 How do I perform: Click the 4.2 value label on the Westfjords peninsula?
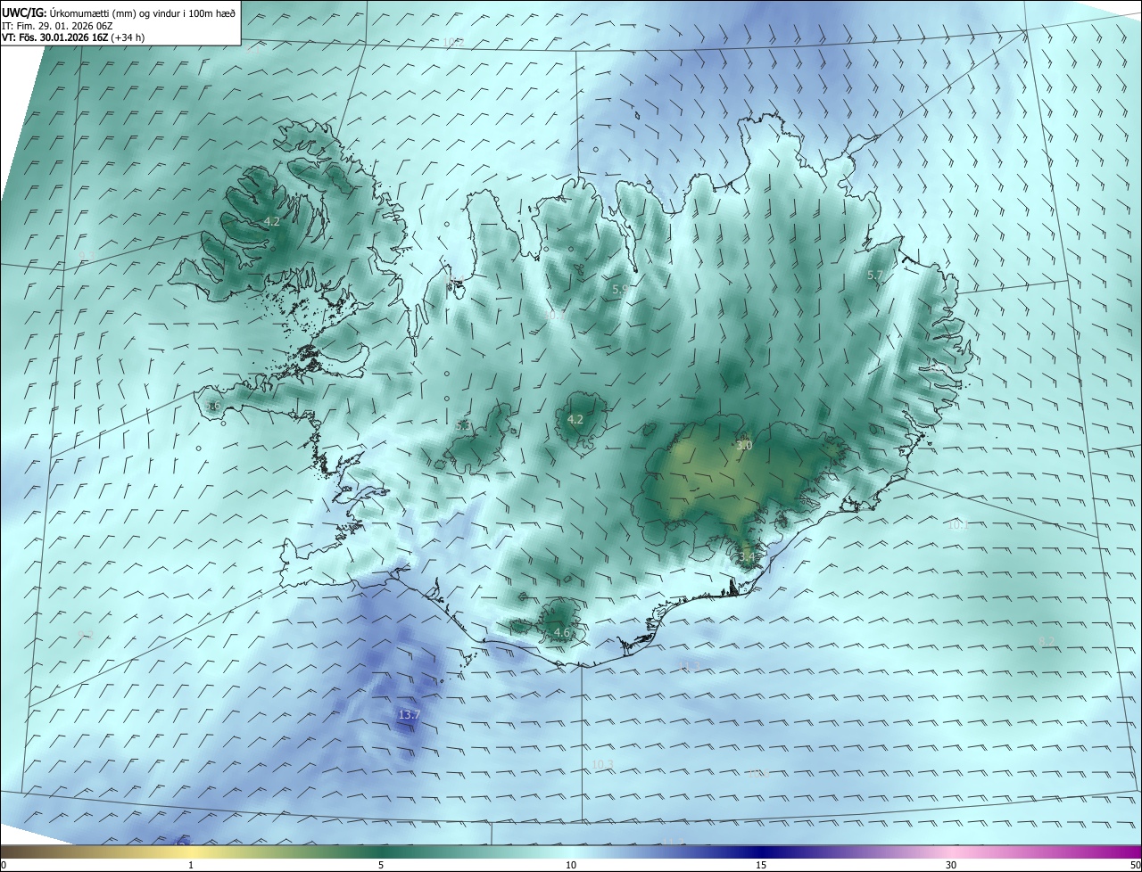[272, 221]
